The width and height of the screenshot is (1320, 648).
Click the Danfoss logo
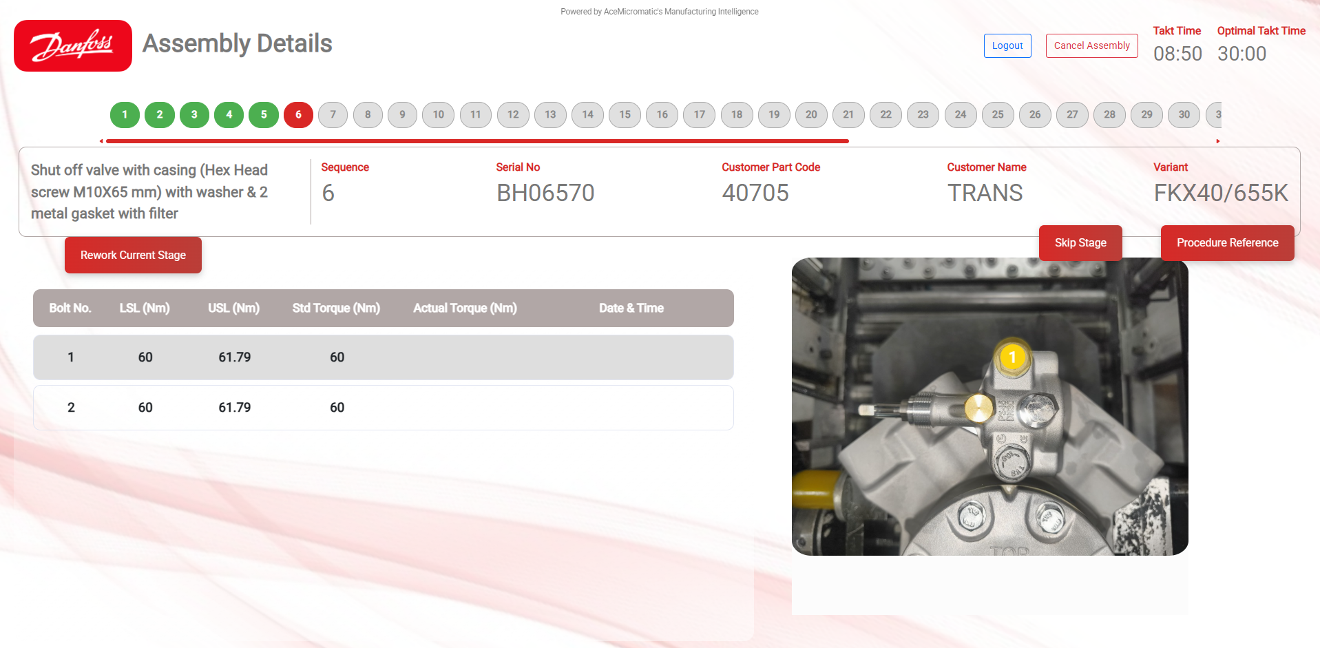pyautogui.click(x=73, y=45)
